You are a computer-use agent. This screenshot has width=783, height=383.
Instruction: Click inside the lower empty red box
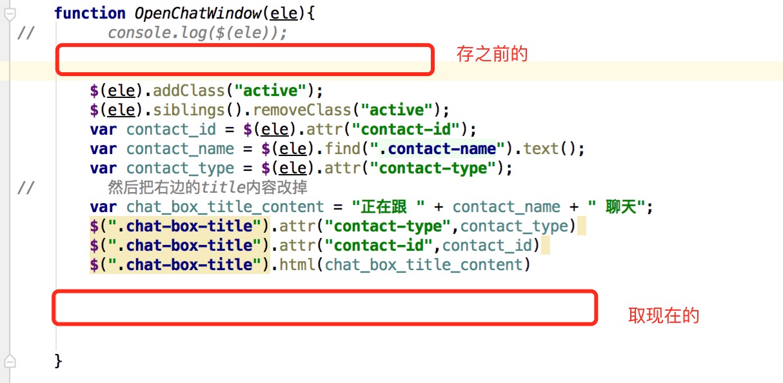[x=324, y=308]
